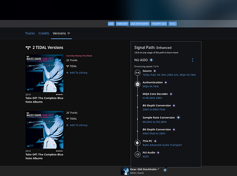Click the TIDAL logo by 2 TIDAL Versions
Image resolution: width=237 pixels, height=176 pixels.
(x=28, y=48)
